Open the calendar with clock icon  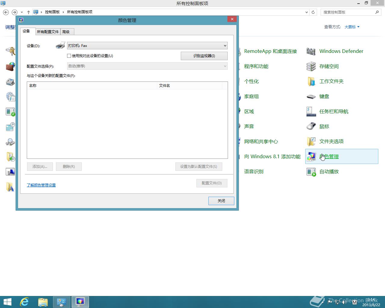pyautogui.click(x=11, y=127)
